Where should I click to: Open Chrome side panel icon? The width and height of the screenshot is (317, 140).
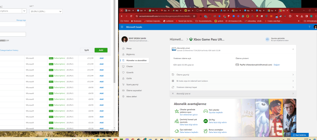306,16
